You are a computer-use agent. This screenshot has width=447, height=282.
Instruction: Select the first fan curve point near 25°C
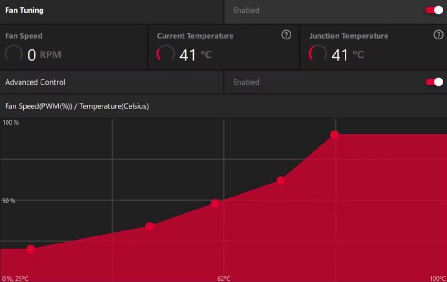pyautogui.click(x=31, y=249)
